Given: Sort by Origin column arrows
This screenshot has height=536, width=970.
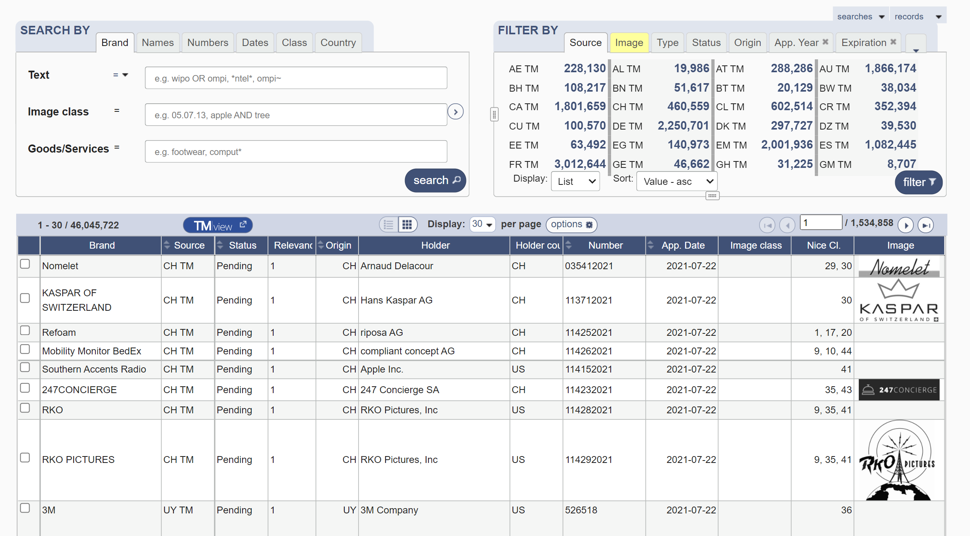Looking at the screenshot, I should [321, 245].
